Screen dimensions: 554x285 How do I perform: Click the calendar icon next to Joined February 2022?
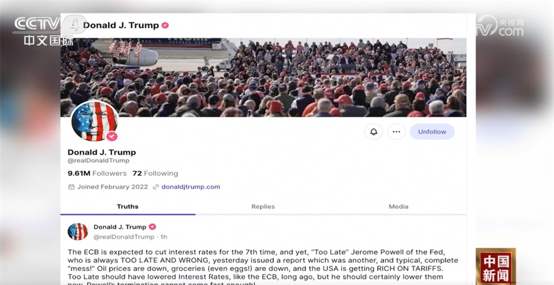tap(71, 187)
